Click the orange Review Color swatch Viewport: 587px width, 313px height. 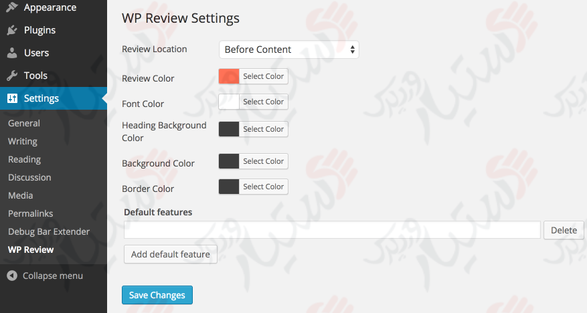pos(229,76)
